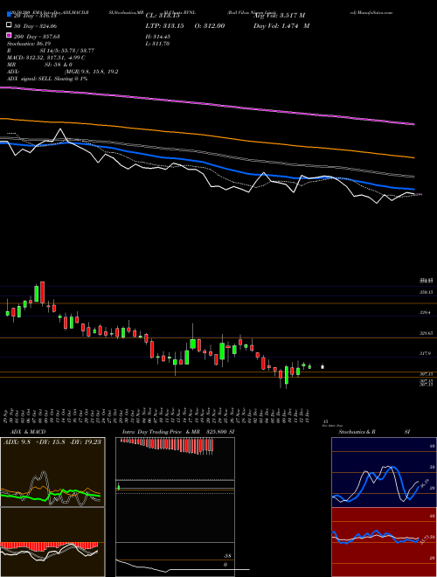The height and width of the screenshot is (577, 437).
Task: Click the magenta 200 Day EMA legend swatch
Action: (9, 35)
